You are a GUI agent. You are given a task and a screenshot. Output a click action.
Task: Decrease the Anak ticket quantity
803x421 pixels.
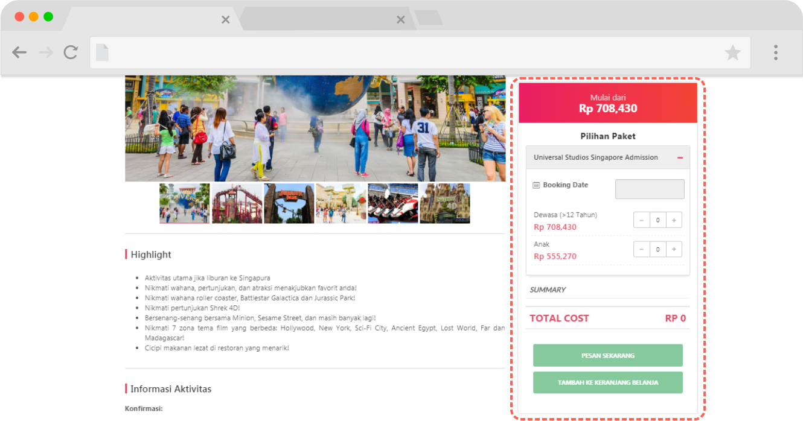[641, 249]
